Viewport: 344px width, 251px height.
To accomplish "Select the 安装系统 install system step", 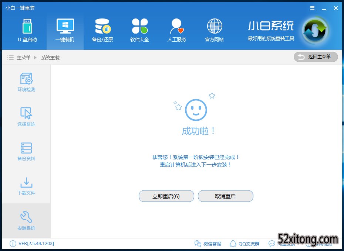I will pos(26,221).
